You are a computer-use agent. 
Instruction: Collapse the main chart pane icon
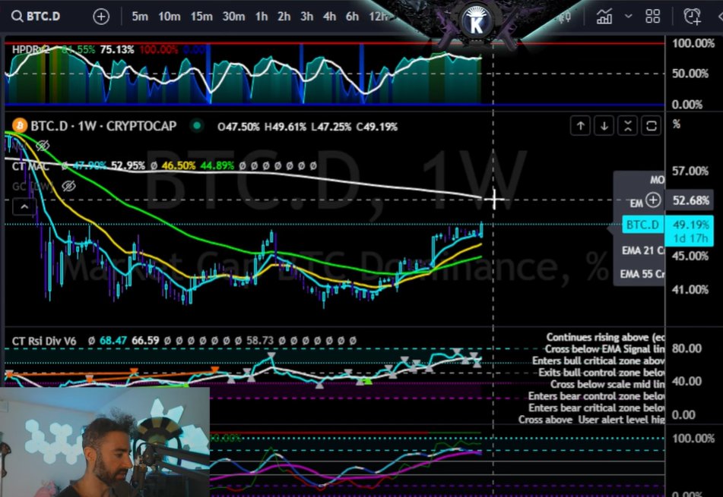pos(627,126)
